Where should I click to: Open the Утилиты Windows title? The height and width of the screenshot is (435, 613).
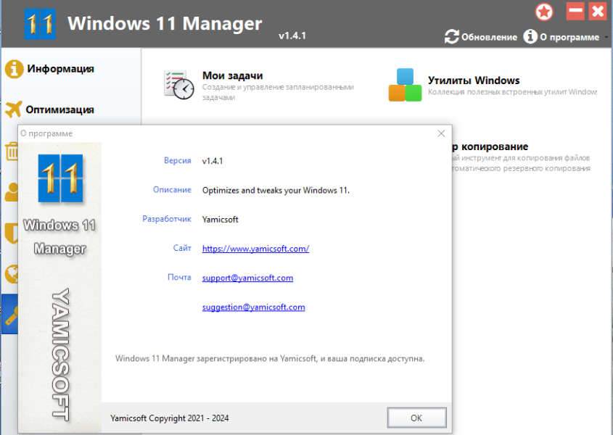click(474, 80)
